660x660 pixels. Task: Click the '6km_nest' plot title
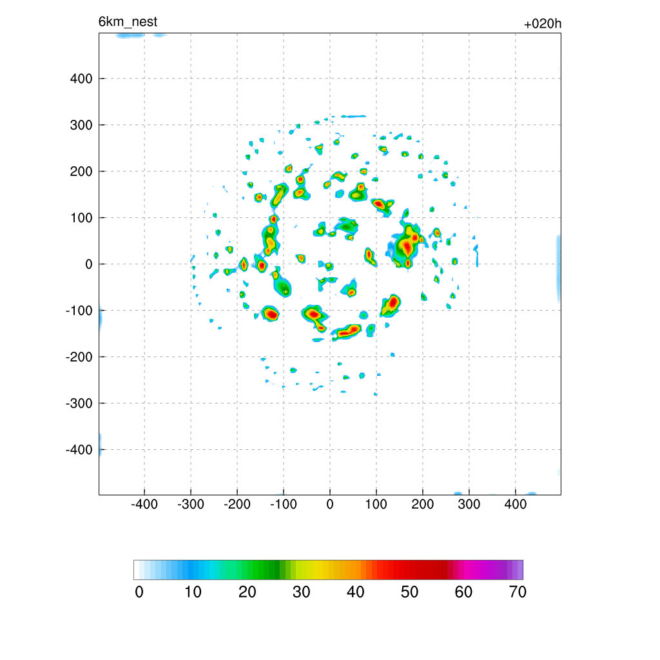(128, 22)
